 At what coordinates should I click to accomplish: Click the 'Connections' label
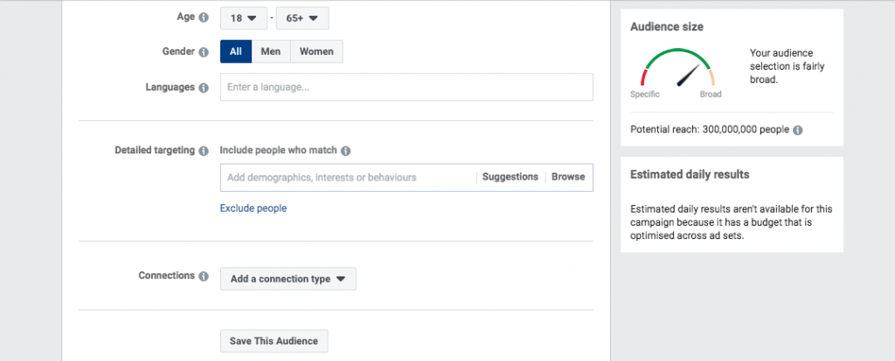167,276
